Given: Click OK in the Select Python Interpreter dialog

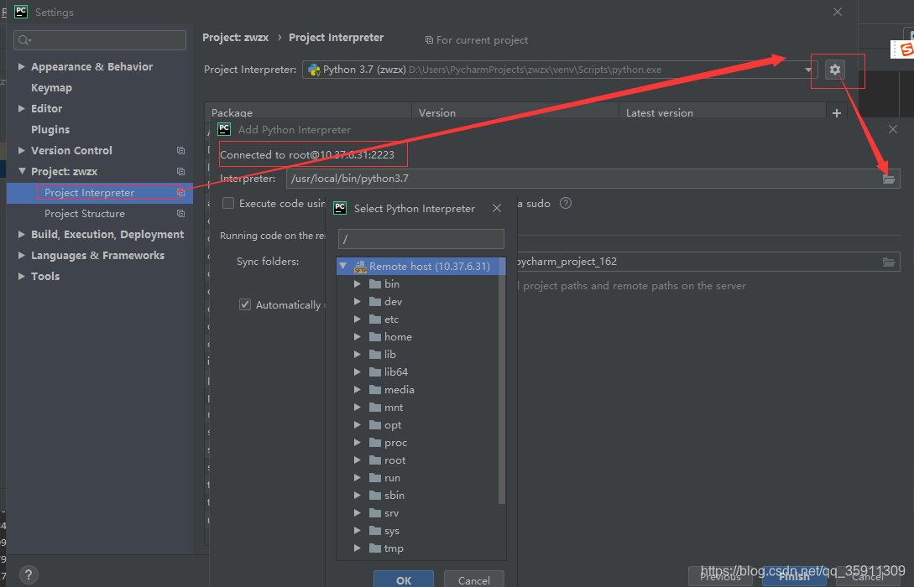Looking at the screenshot, I should 404,580.
